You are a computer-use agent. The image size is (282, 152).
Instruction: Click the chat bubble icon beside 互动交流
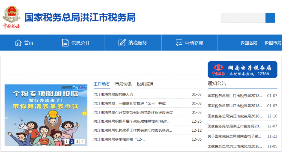[x=179, y=43]
